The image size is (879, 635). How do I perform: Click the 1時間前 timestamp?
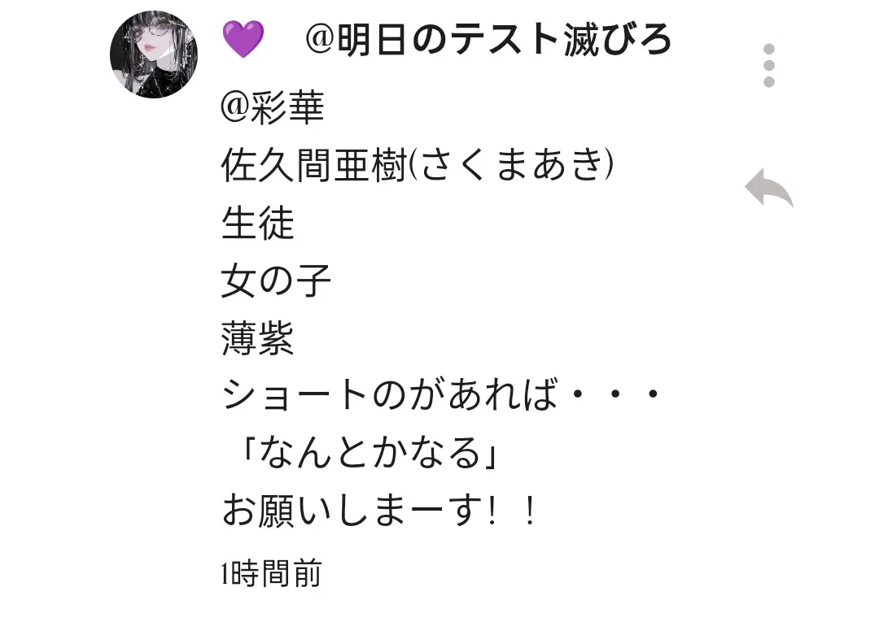[x=271, y=573]
